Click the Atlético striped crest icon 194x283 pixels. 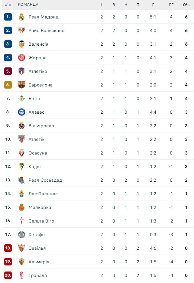tap(21, 71)
